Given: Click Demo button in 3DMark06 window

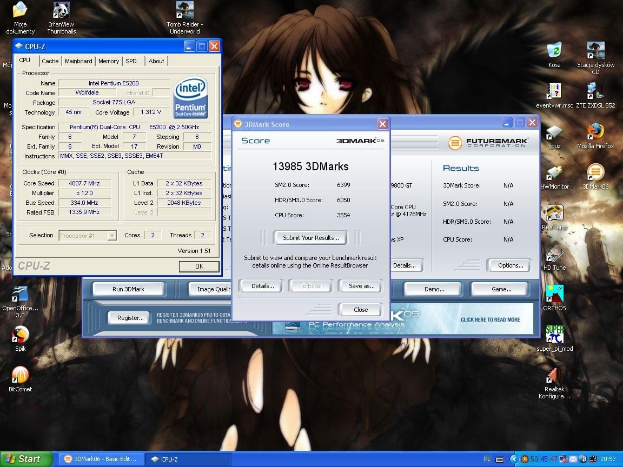Looking at the screenshot, I should pos(434,289).
